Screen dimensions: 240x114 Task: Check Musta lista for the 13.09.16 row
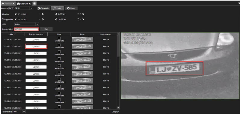click(x=59, y=52)
